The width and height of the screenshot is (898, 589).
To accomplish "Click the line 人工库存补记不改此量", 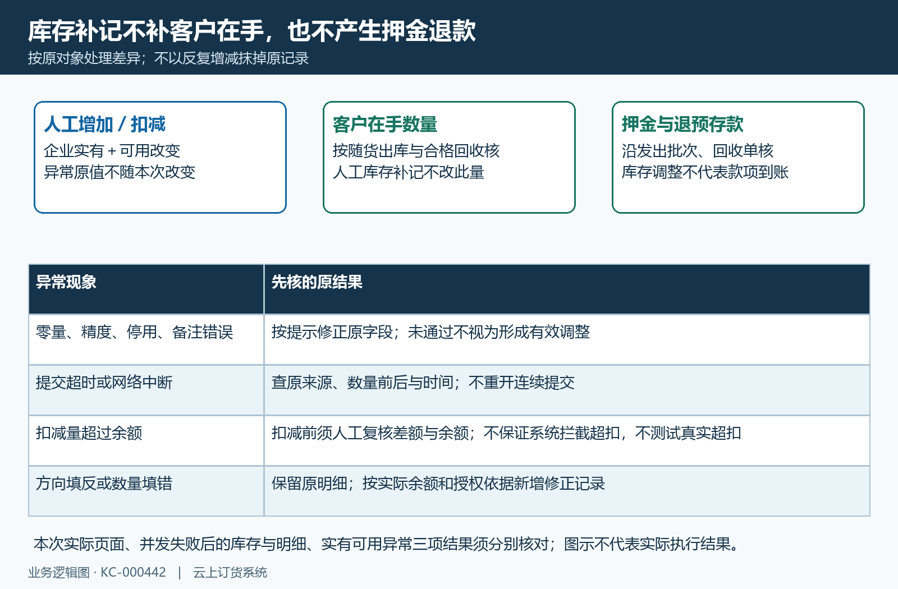I will point(409,172).
